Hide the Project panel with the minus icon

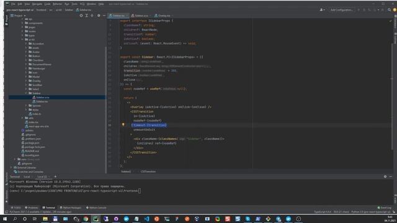pos(104,15)
